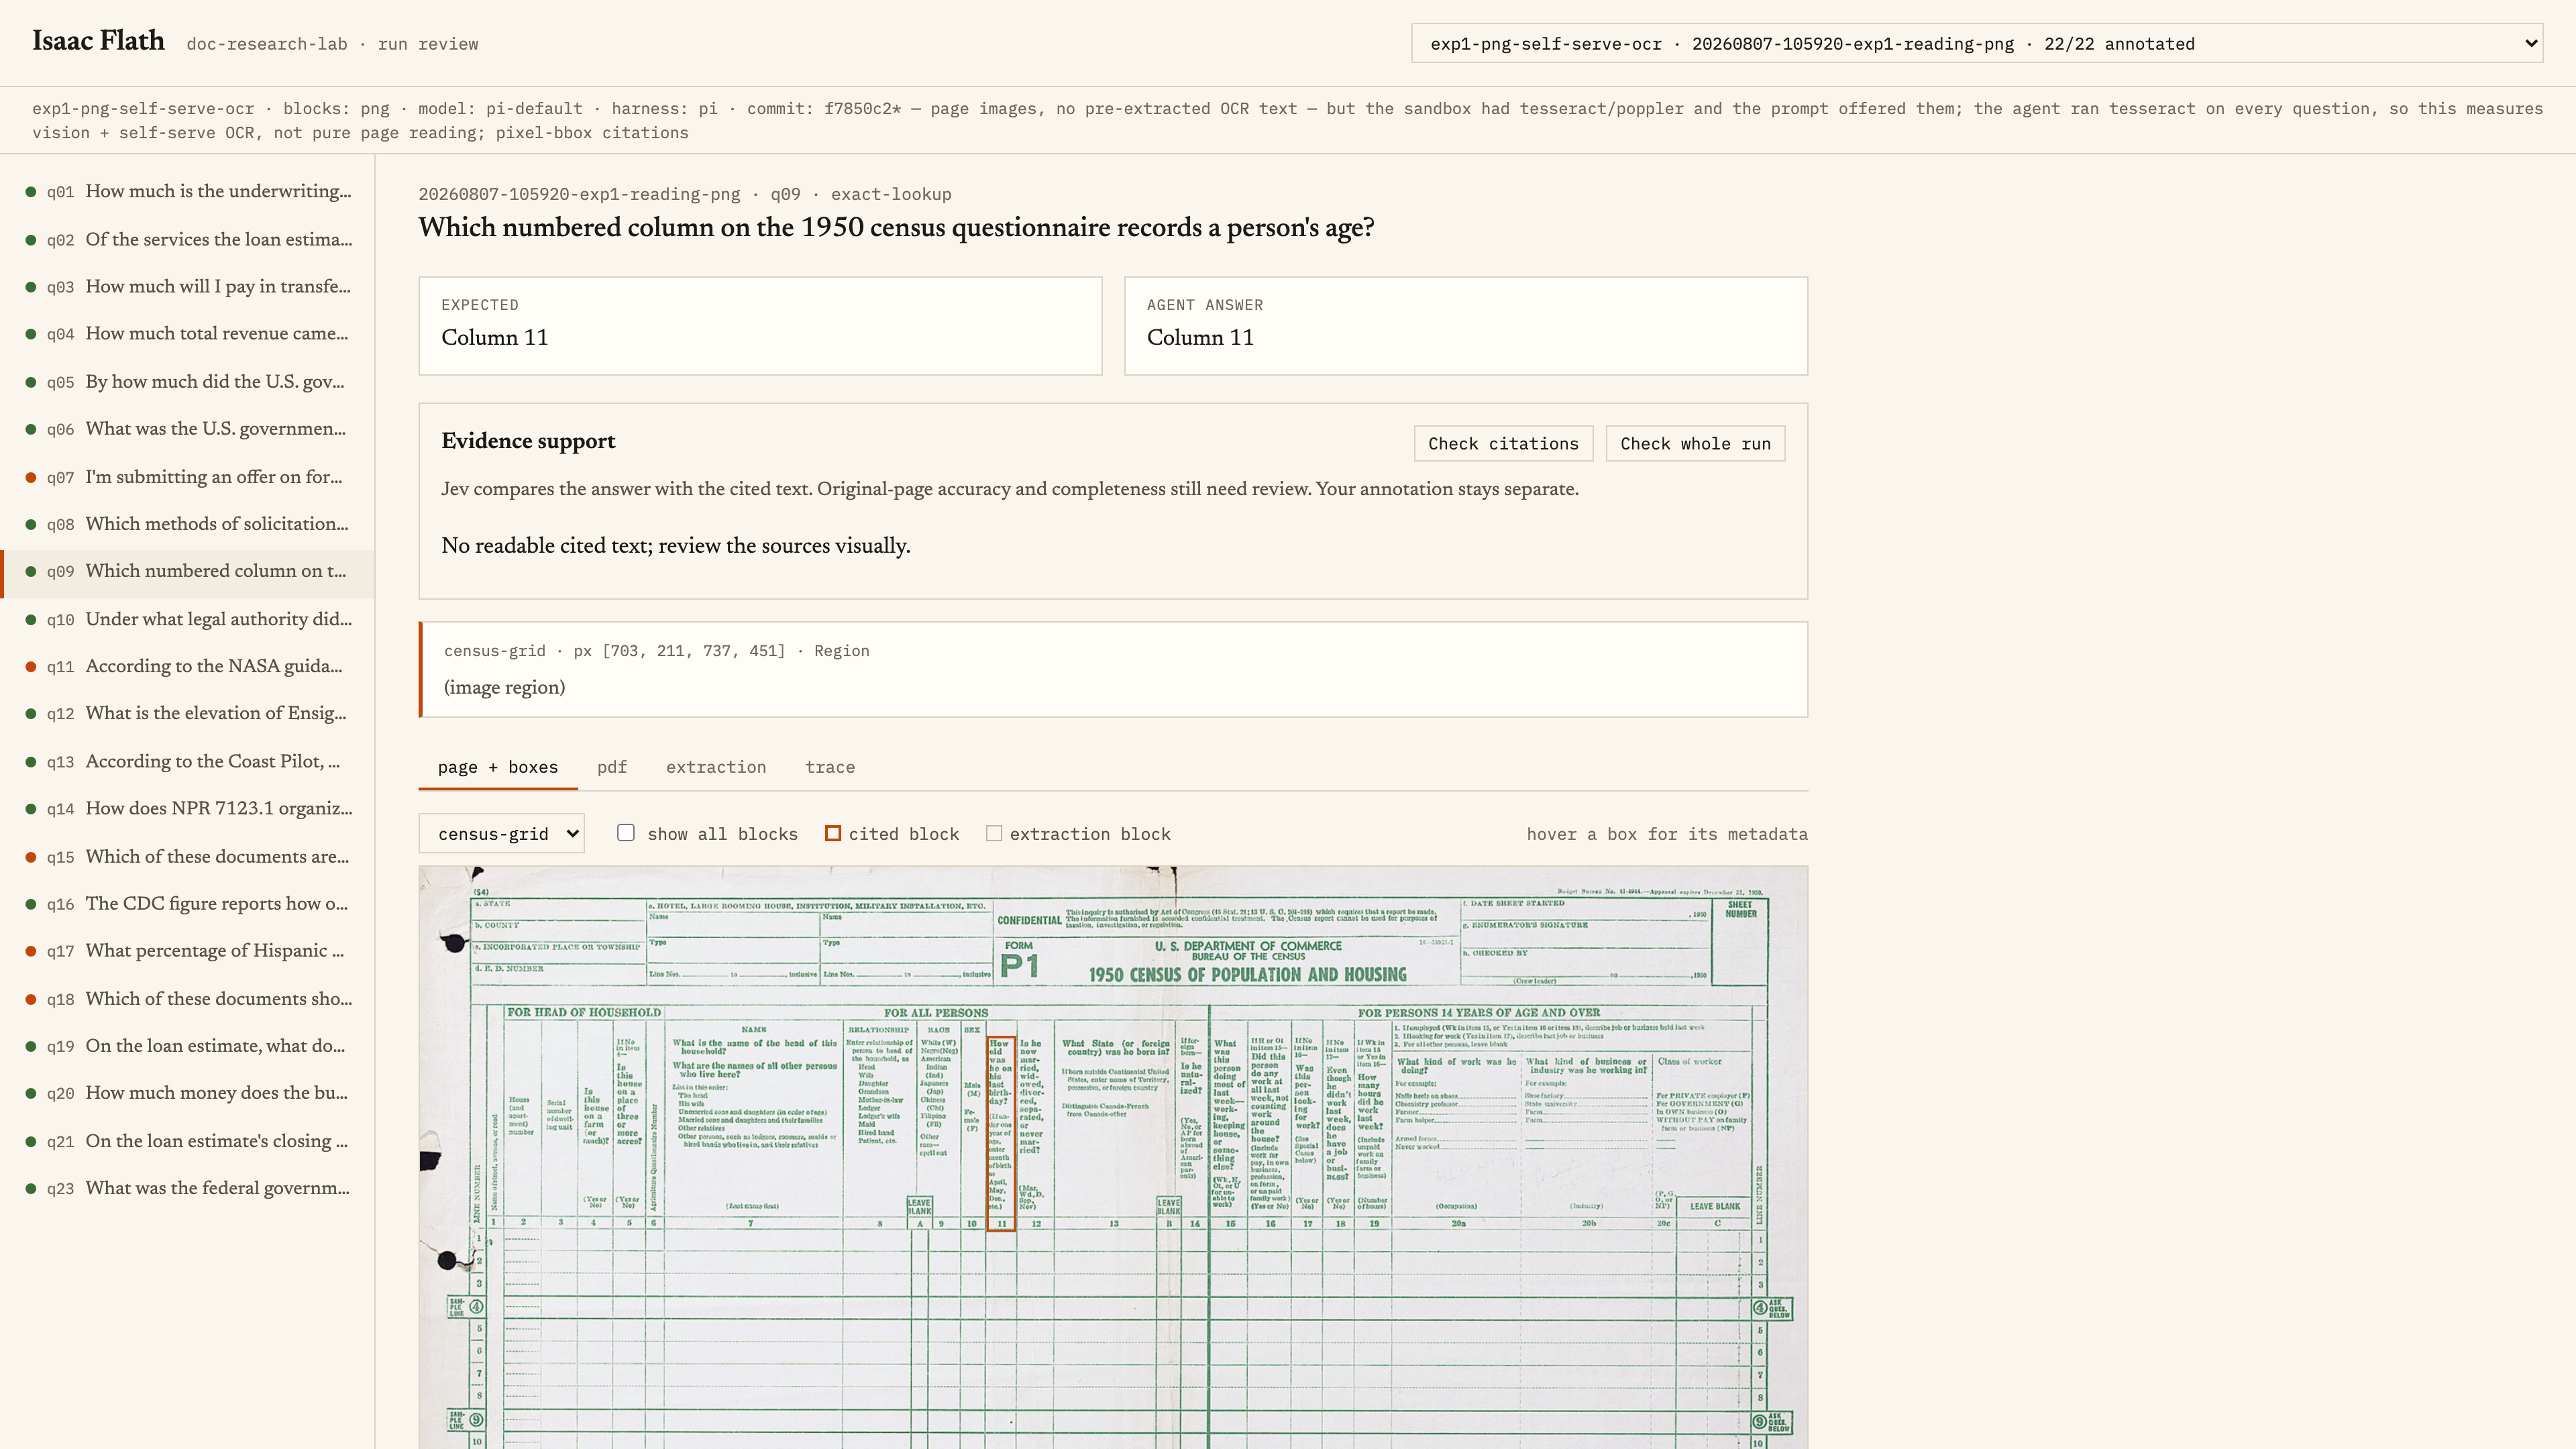Click the red cited box on column 11

tap(1001, 1133)
